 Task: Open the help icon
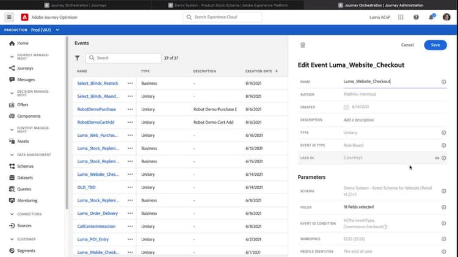(x=416, y=17)
